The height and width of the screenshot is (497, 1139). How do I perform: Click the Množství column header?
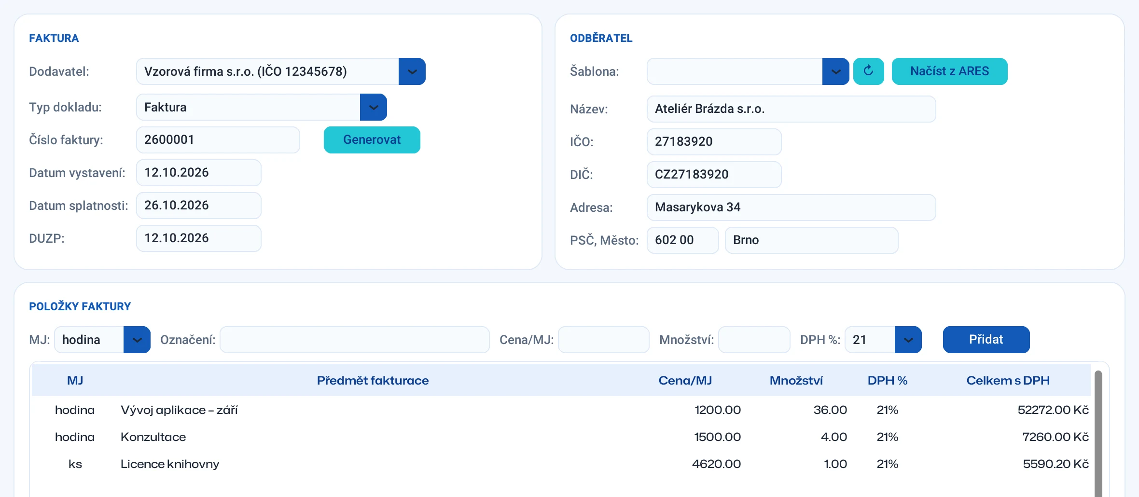pyautogui.click(x=796, y=381)
